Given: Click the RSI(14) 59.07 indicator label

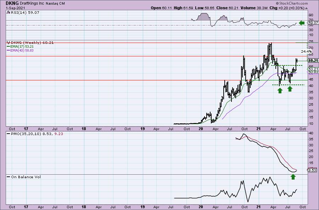Looking at the screenshot, I should pyautogui.click(x=24, y=12).
